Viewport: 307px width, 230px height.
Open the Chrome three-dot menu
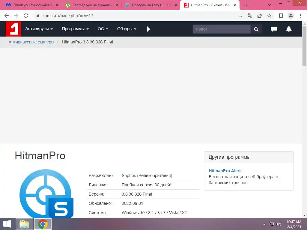point(300,16)
